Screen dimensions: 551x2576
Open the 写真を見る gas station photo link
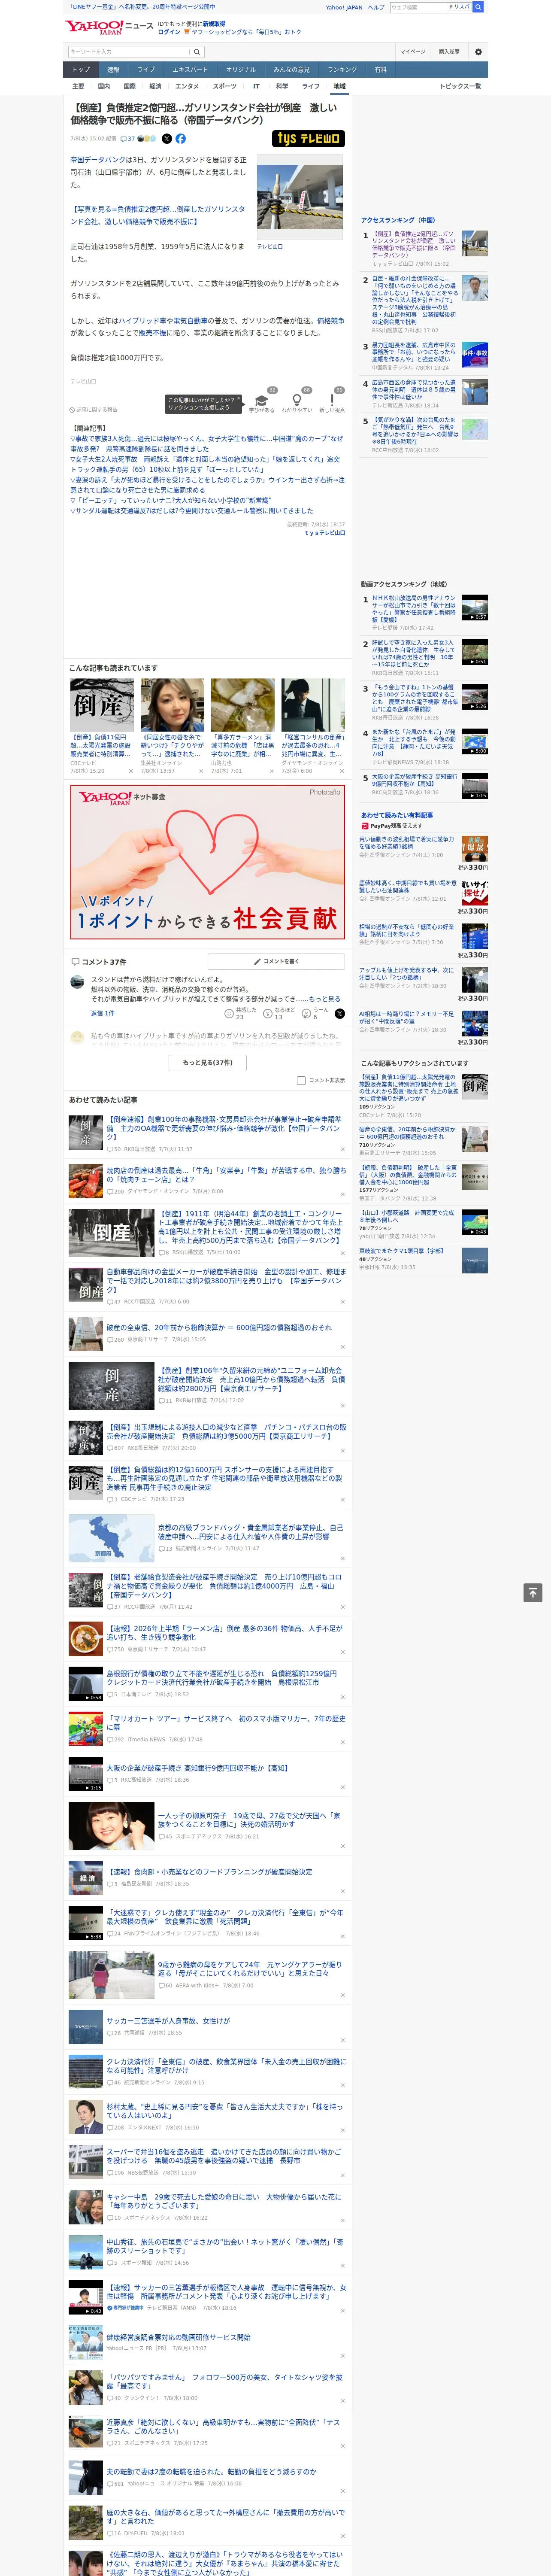tap(157, 215)
